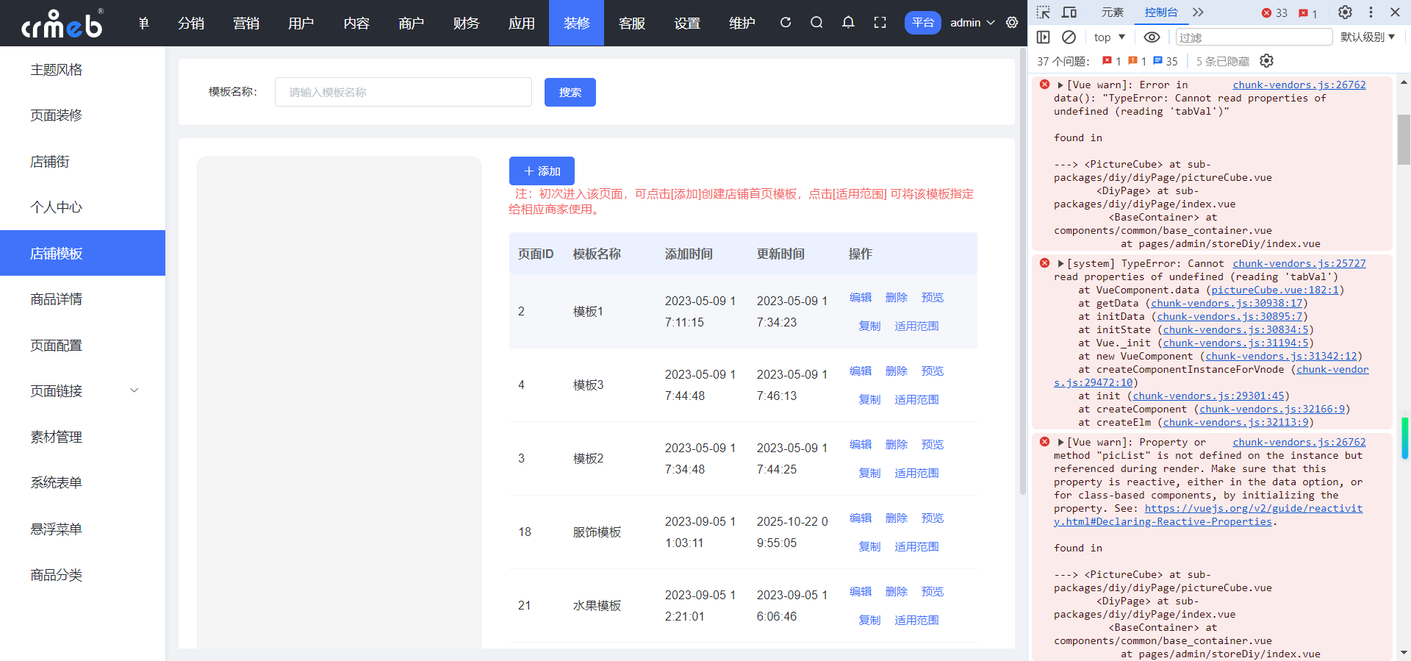Focus the 模板名称 search input
Viewport: 1411px width, 661px height.
click(x=403, y=92)
